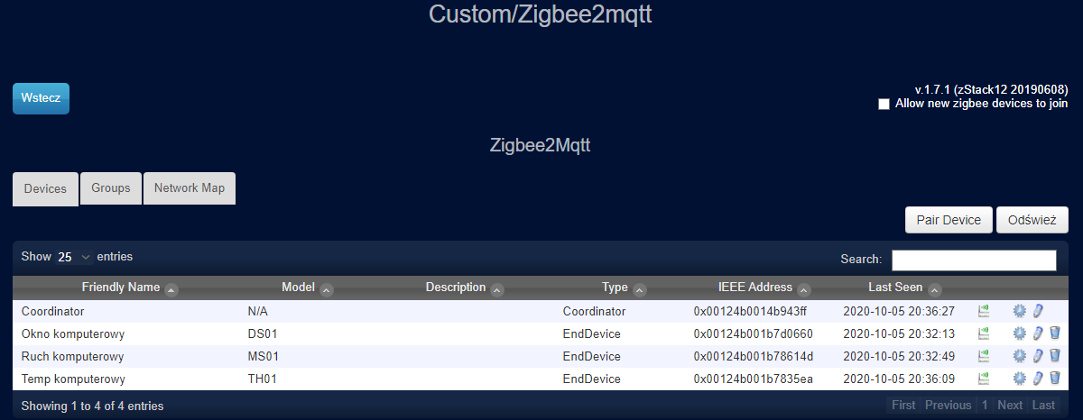Click the signal icon in Coordinator row
This screenshot has width=1083, height=420.
[984, 311]
